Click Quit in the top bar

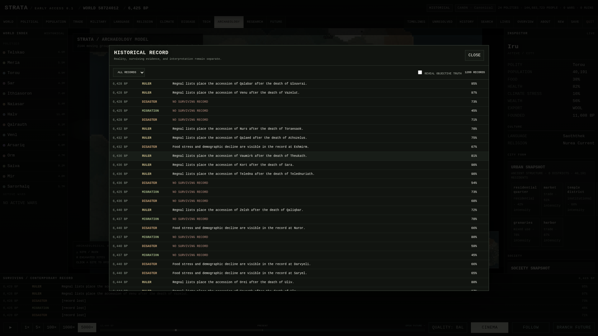point(590,22)
